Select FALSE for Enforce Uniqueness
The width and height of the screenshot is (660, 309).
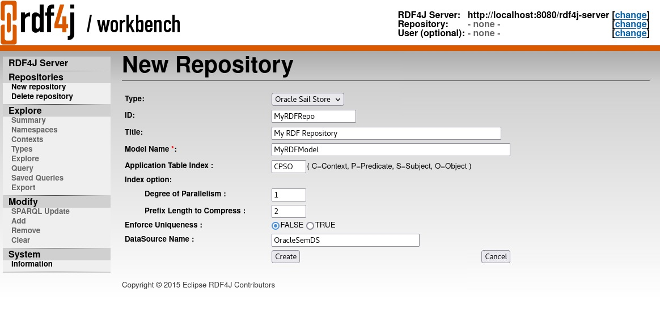pos(276,225)
